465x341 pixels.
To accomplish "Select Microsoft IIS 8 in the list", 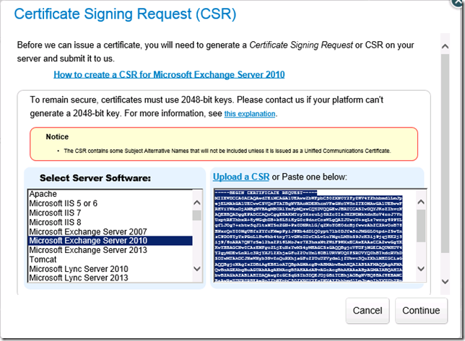I will click(110, 222).
